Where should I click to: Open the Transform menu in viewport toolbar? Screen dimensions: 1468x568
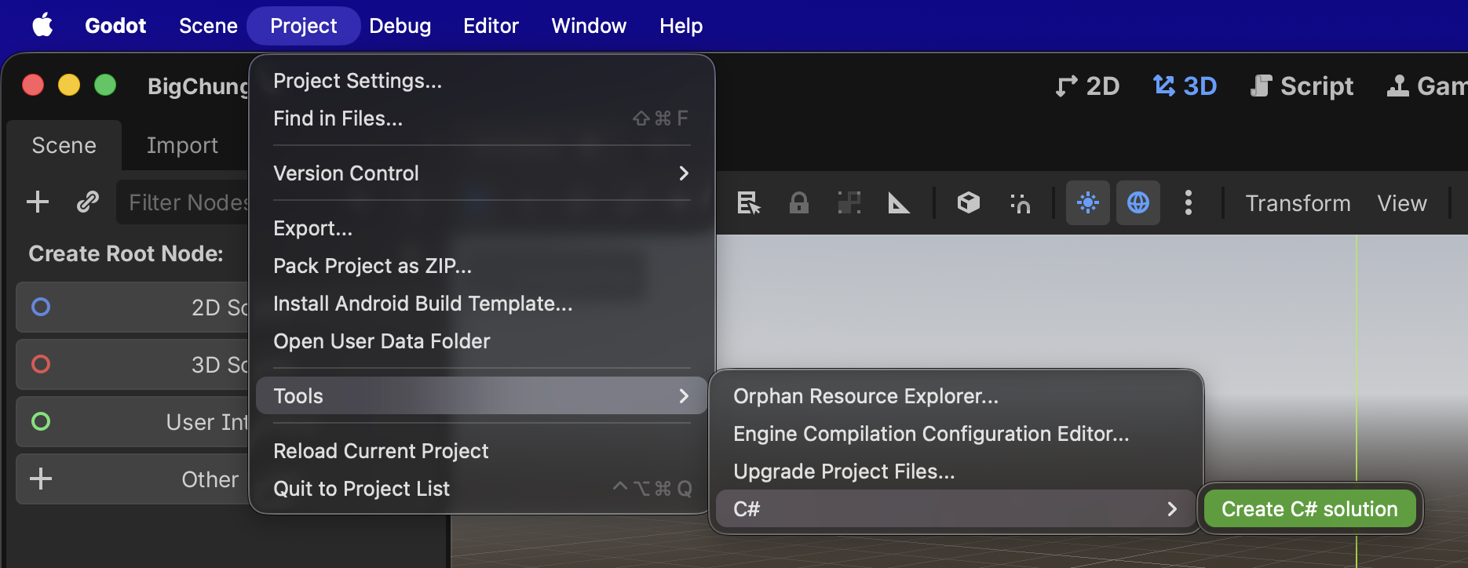1298,203
